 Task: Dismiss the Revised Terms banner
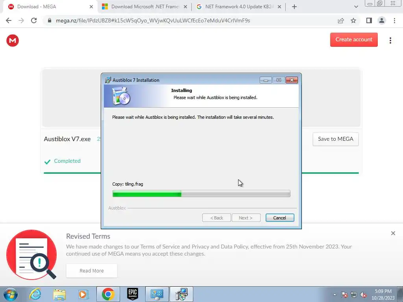pyautogui.click(x=393, y=233)
